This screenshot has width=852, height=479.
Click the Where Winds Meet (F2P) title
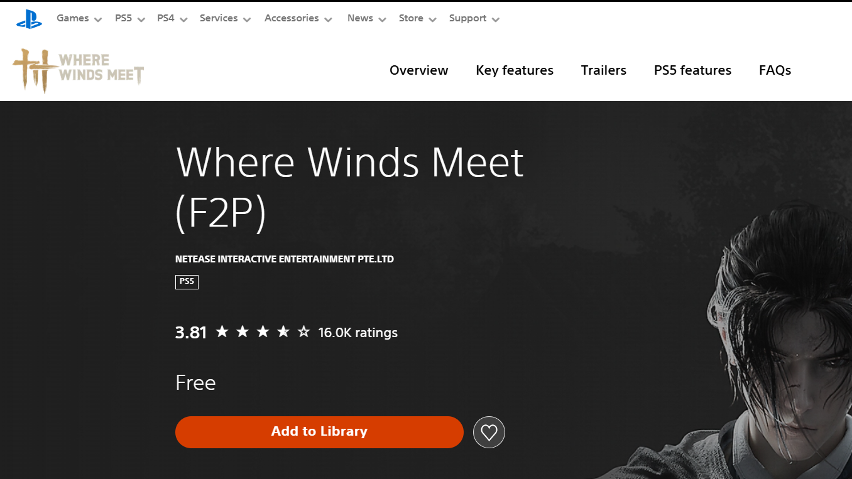pos(349,187)
